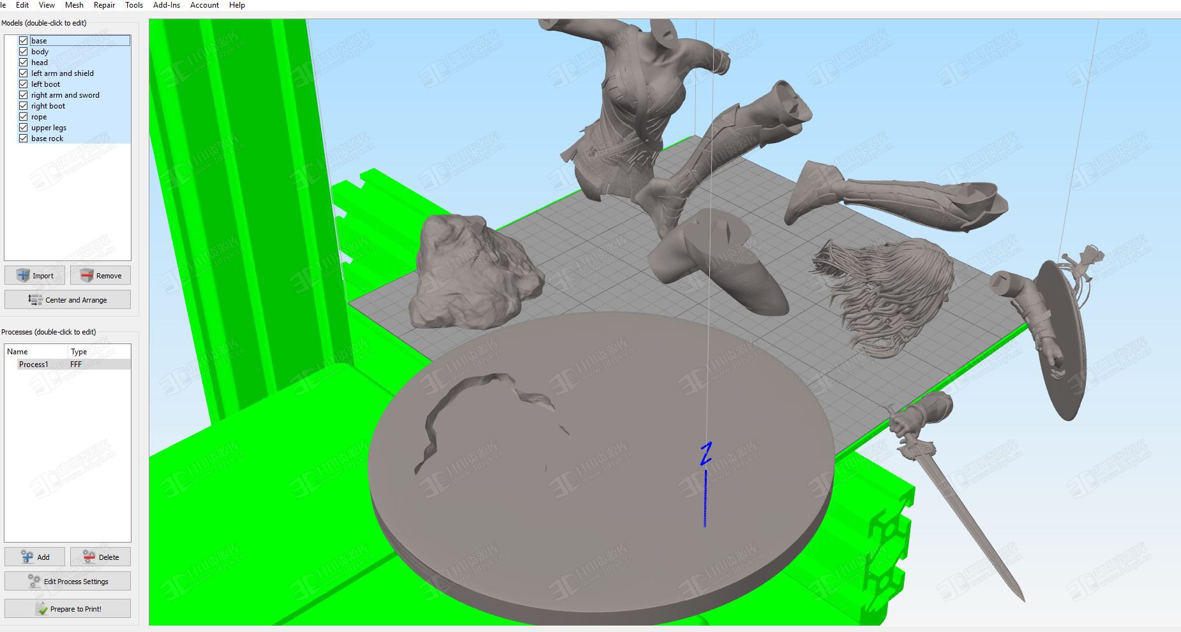The image size is (1181, 632).
Task: Open the Tools menu
Action: pyautogui.click(x=134, y=5)
